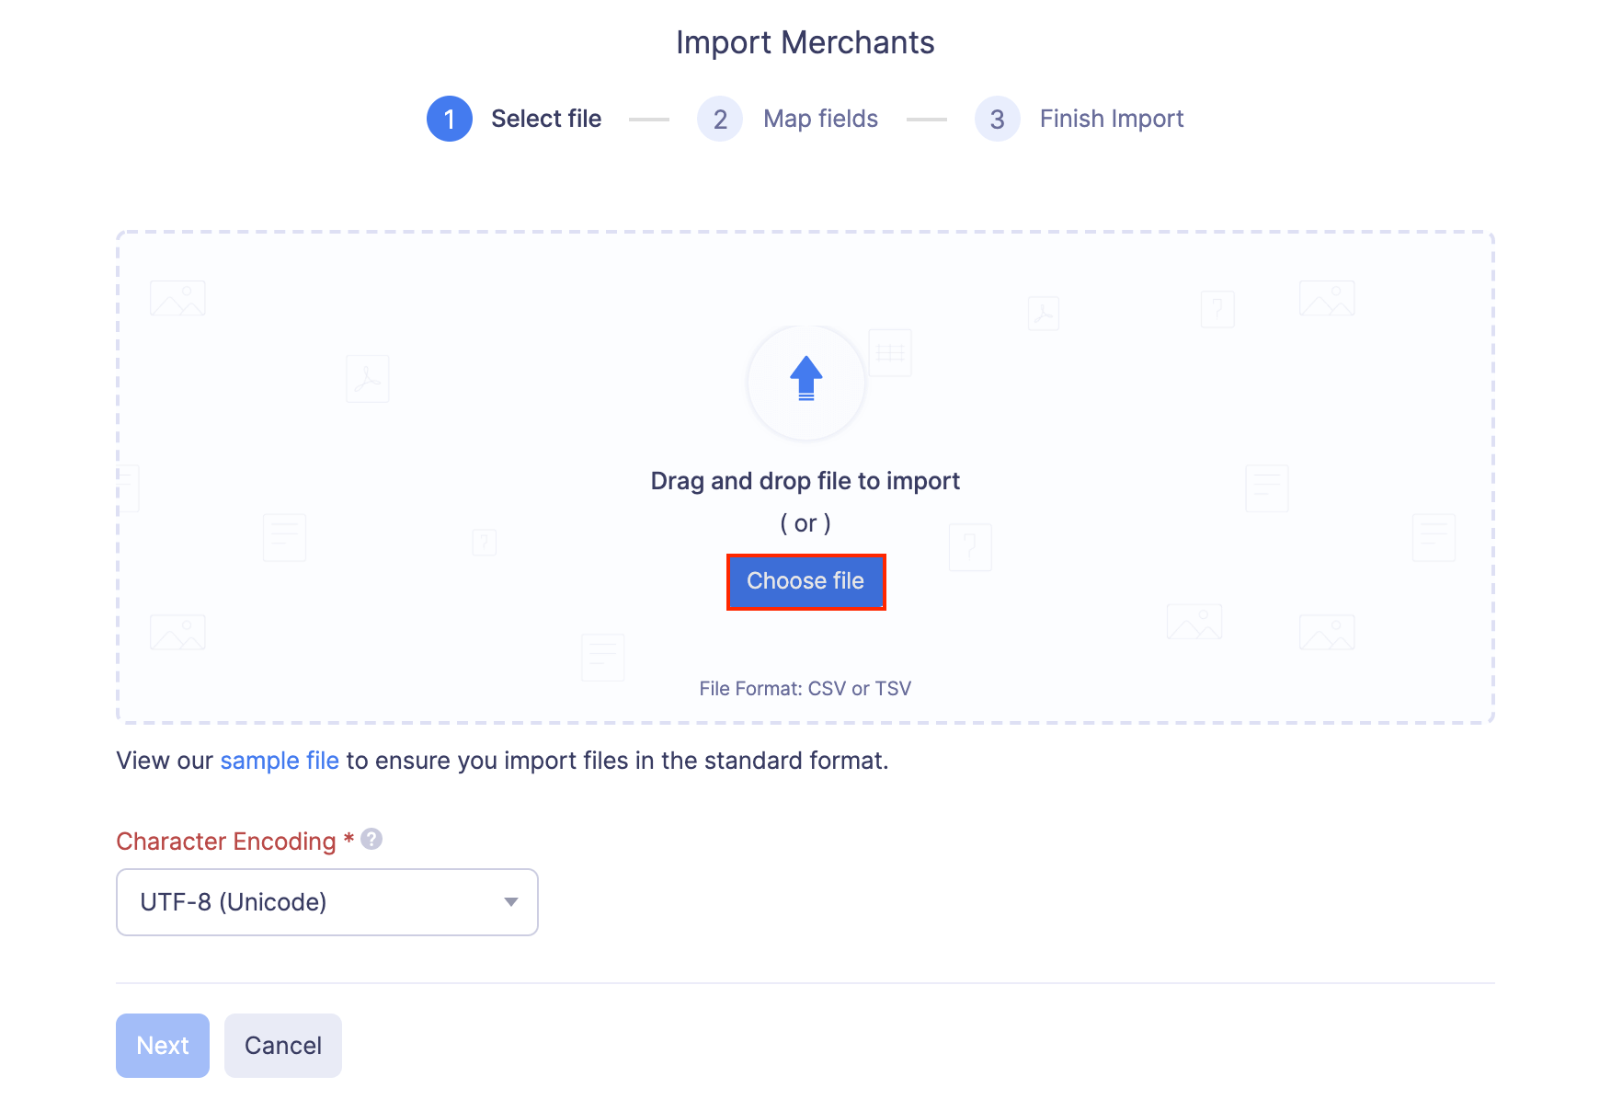
Task: Click the step 1 numbered circle
Action: (x=449, y=119)
